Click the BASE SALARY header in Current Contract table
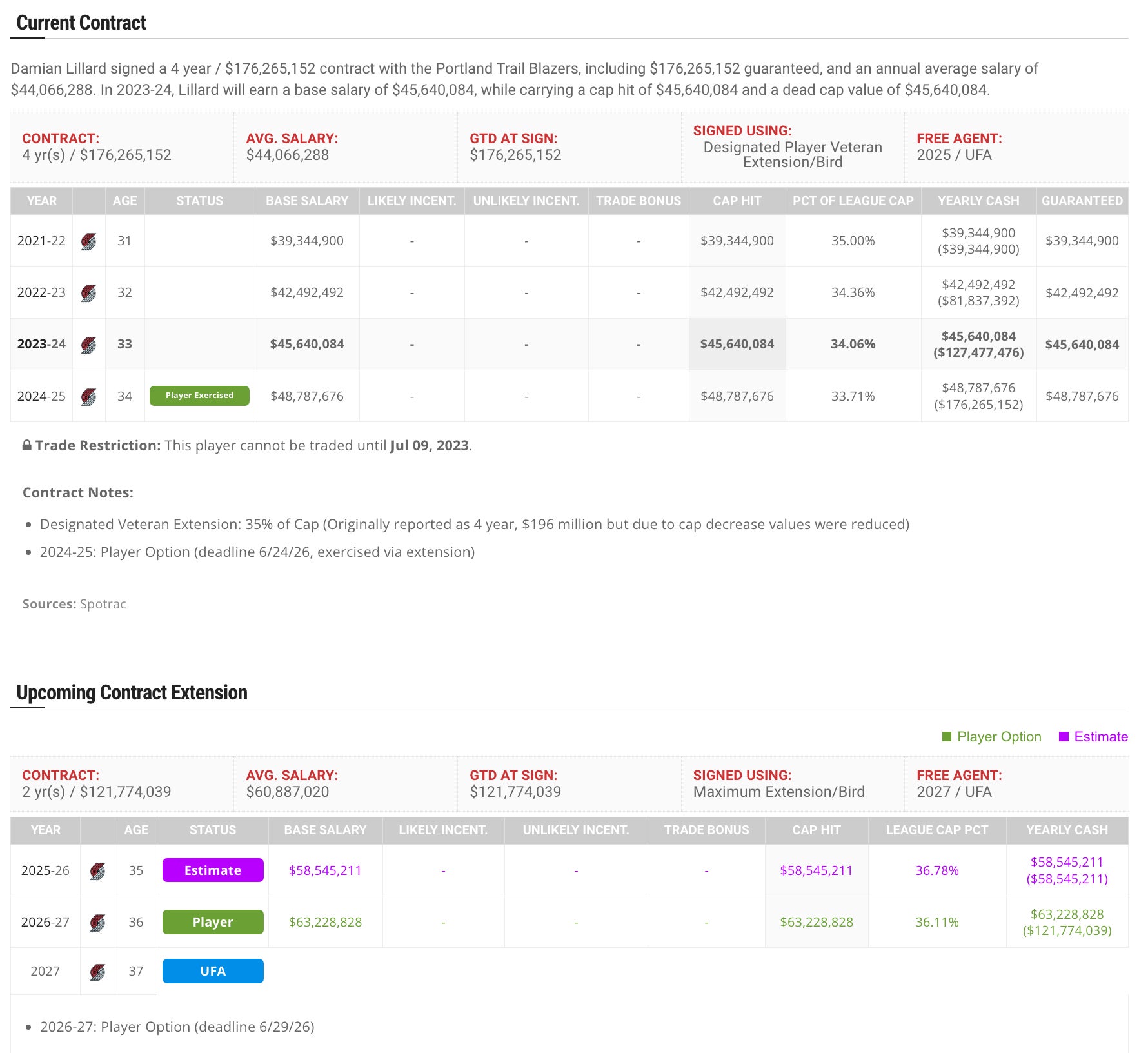Viewport: 1139px width, 1053px height. pos(307,201)
